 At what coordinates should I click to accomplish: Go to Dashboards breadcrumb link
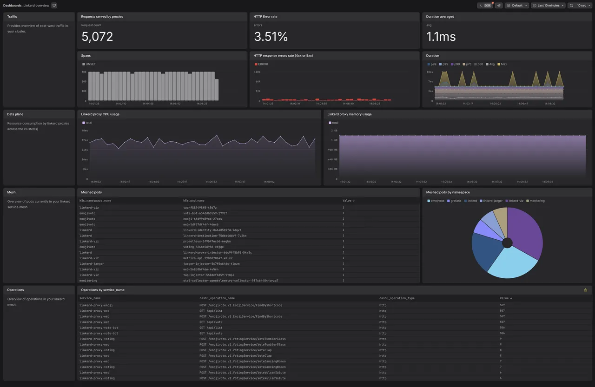click(12, 6)
